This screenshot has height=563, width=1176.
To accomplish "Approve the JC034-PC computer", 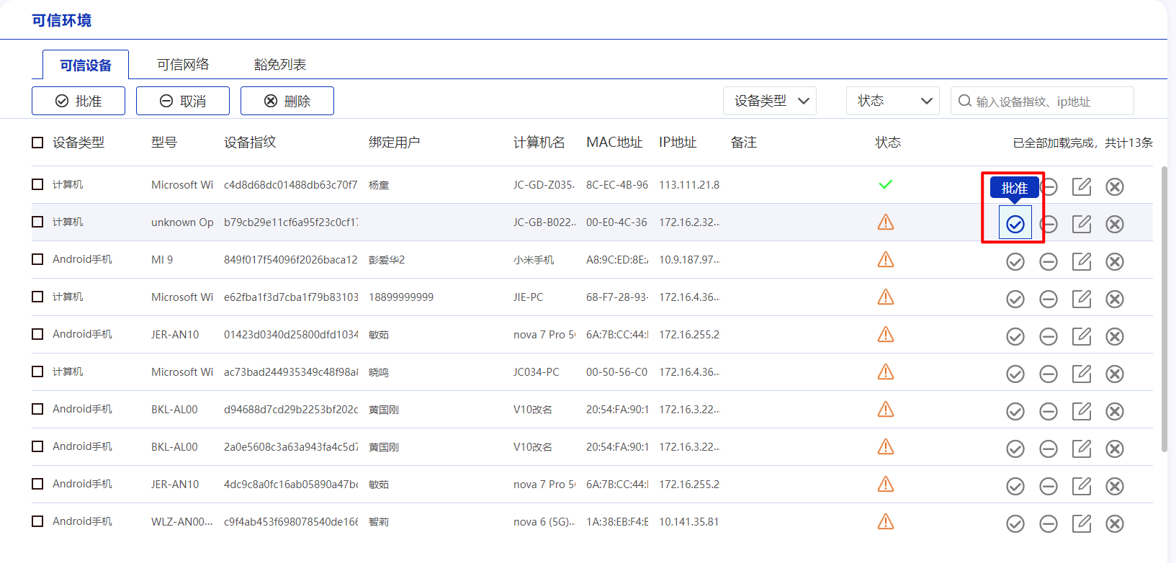I will tap(1015, 374).
